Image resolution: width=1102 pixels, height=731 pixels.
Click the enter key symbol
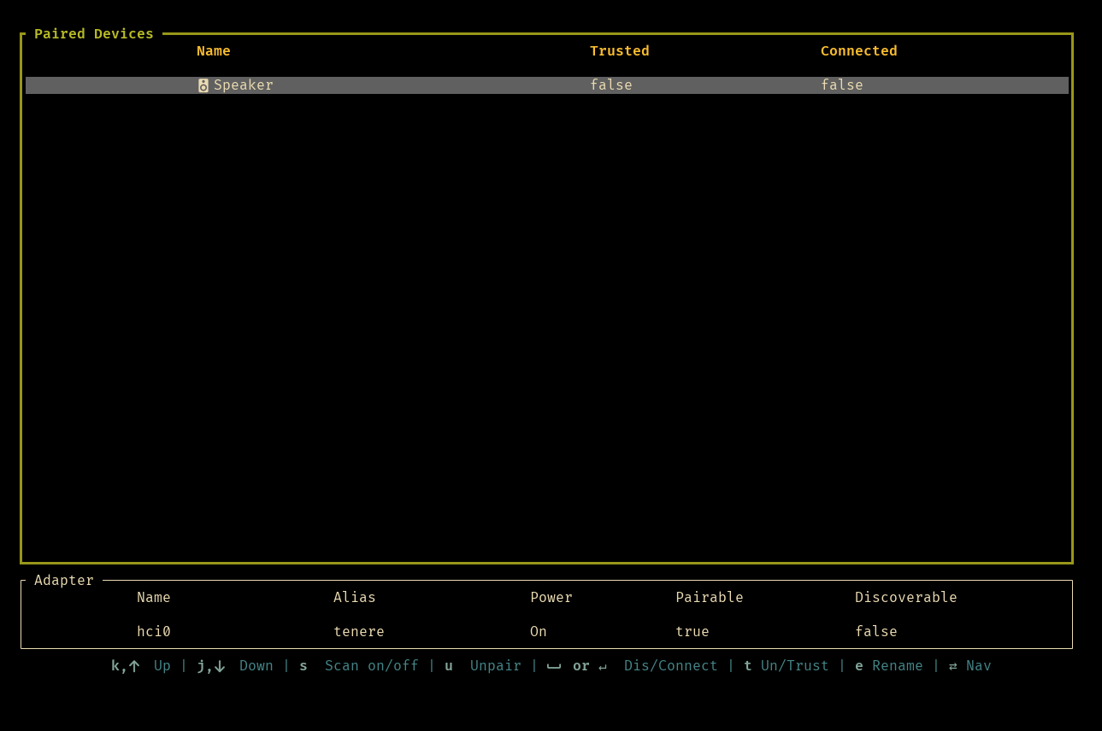click(x=603, y=666)
